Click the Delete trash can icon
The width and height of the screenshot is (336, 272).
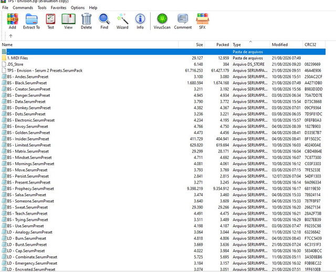(x=86, y=21)
